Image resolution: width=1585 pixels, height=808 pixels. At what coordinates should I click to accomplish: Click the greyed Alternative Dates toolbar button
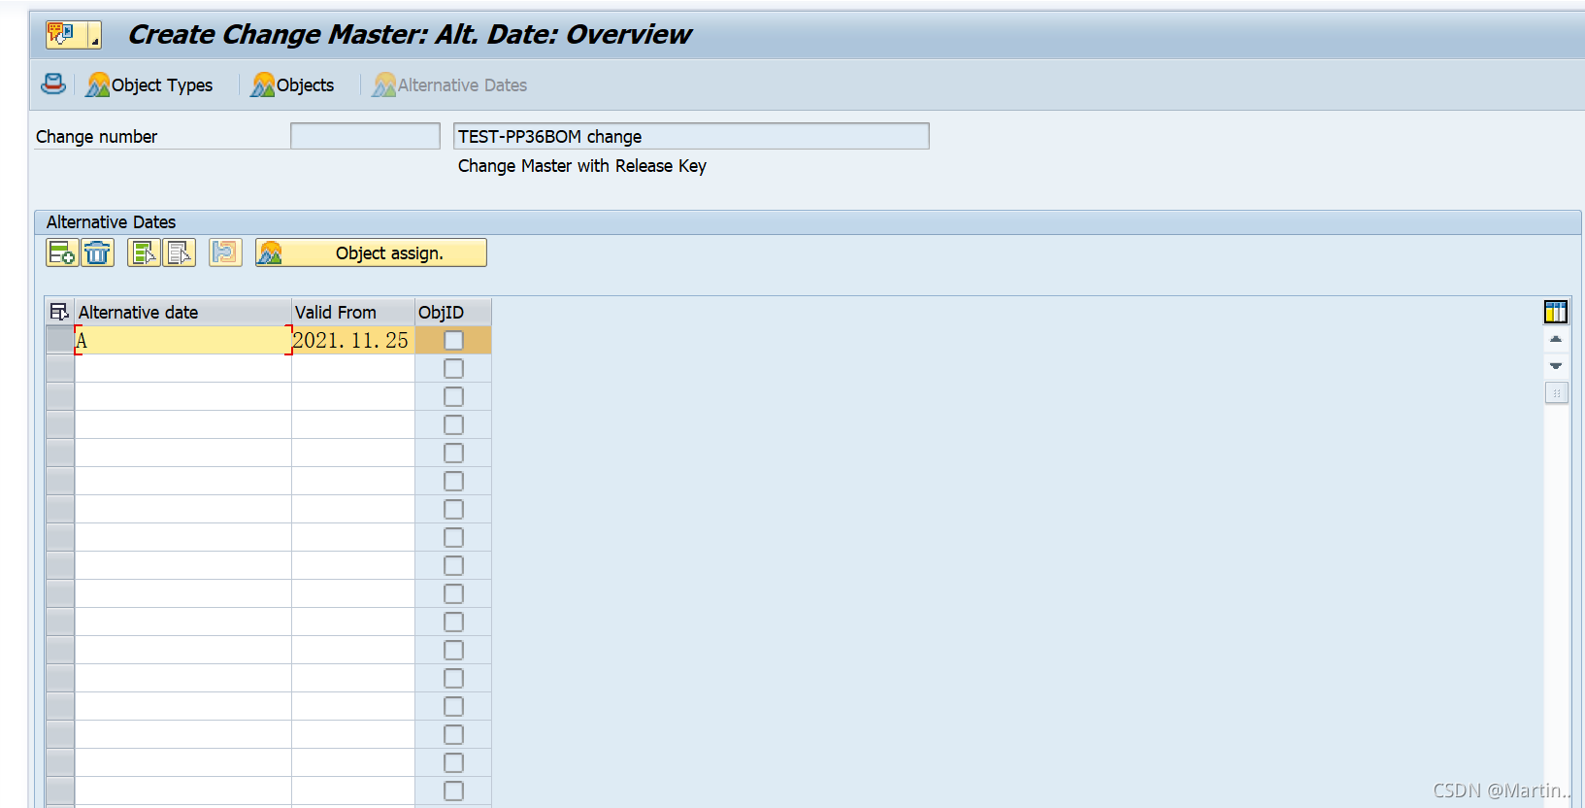(x=450, y=85)
